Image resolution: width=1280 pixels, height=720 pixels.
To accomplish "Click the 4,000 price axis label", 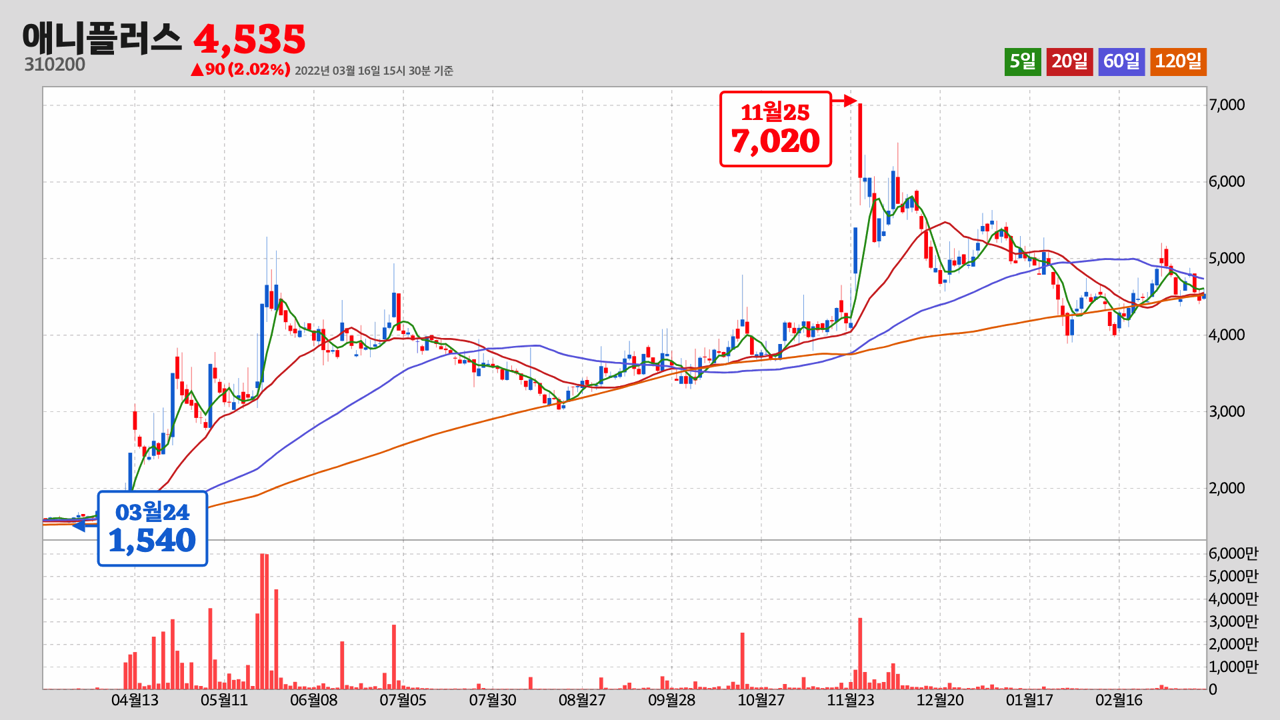I will point(1227,335).
